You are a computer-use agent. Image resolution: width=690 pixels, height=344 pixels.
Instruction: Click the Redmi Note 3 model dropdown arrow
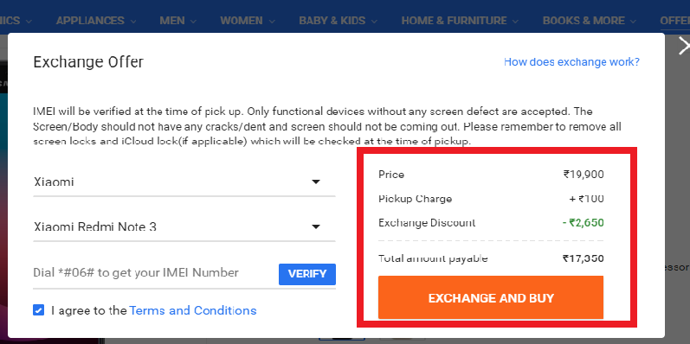pos(315,226)
